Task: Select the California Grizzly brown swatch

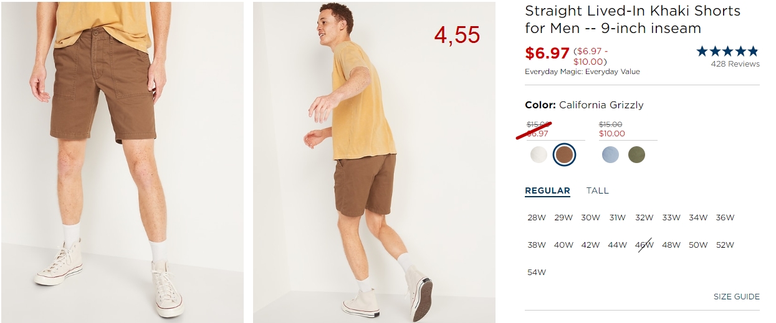Action: 564,155
